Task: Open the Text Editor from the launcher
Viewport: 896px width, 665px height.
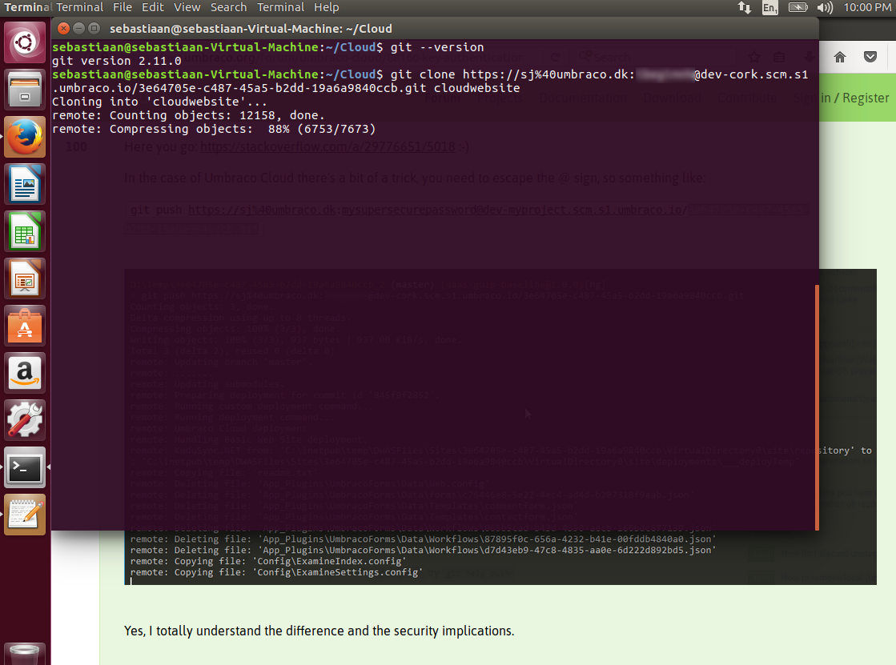Action: tap(25, 515)
